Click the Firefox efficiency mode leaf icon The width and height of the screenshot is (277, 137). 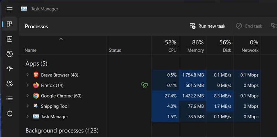tap(145, 85)
